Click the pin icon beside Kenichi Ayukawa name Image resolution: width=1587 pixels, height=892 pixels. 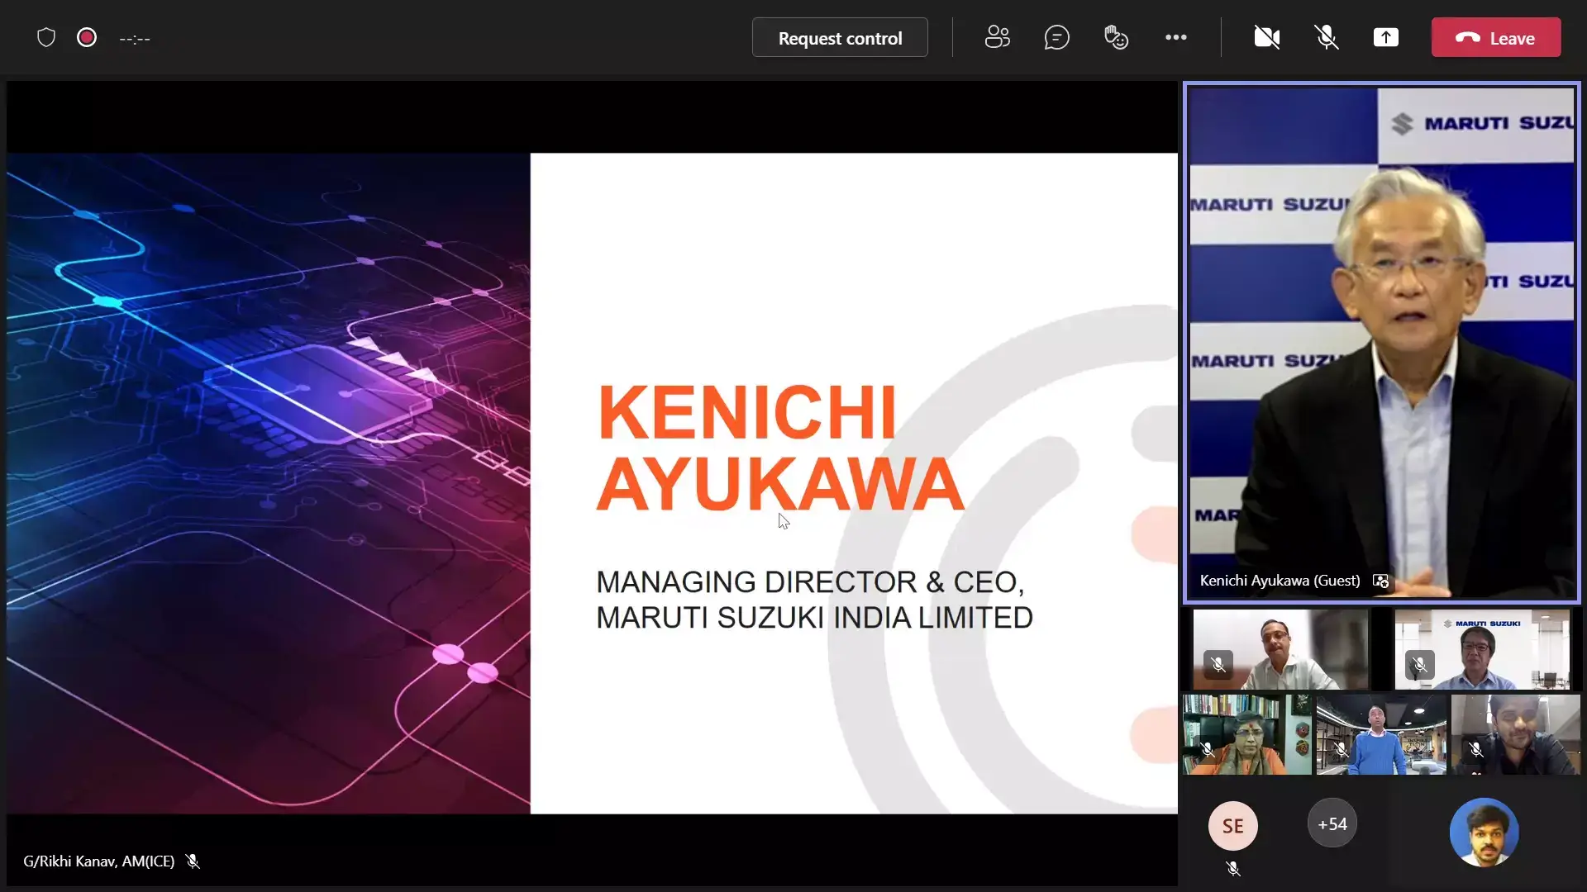tap(1380, 581)
